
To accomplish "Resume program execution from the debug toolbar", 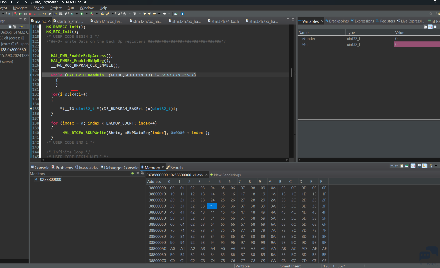I will click(x=20, y=14).
